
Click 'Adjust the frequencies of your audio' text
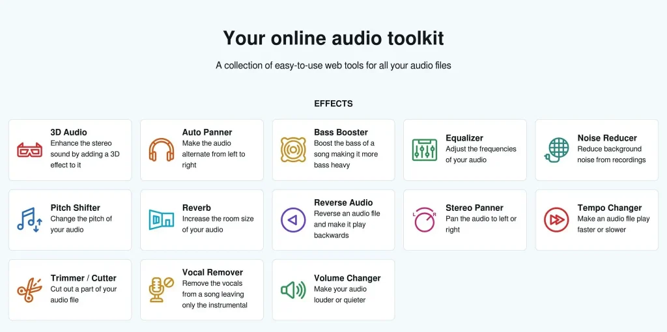[481, 154]
